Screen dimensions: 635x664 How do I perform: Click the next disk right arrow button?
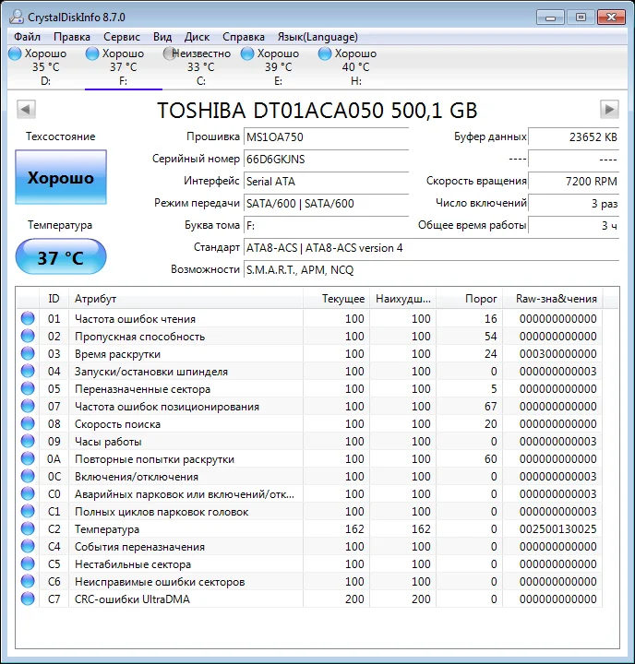608,110
